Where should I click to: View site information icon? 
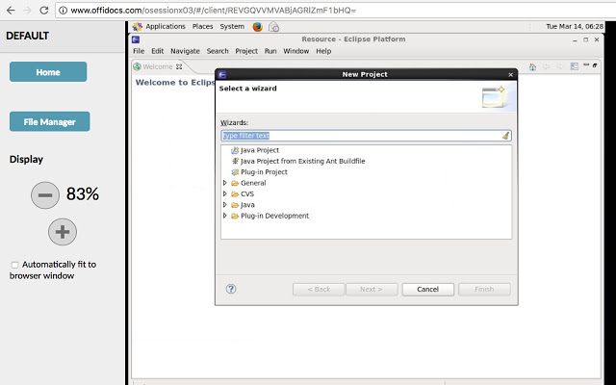[x=63, y=11]
